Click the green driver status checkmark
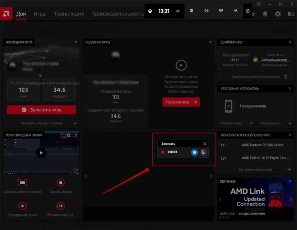The height and width of the screenshot is (230, 297). pos(255,60)
